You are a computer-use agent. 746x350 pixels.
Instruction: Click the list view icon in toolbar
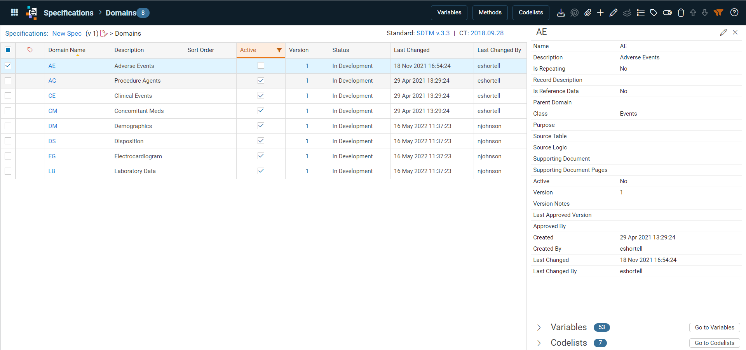(641, 13)
